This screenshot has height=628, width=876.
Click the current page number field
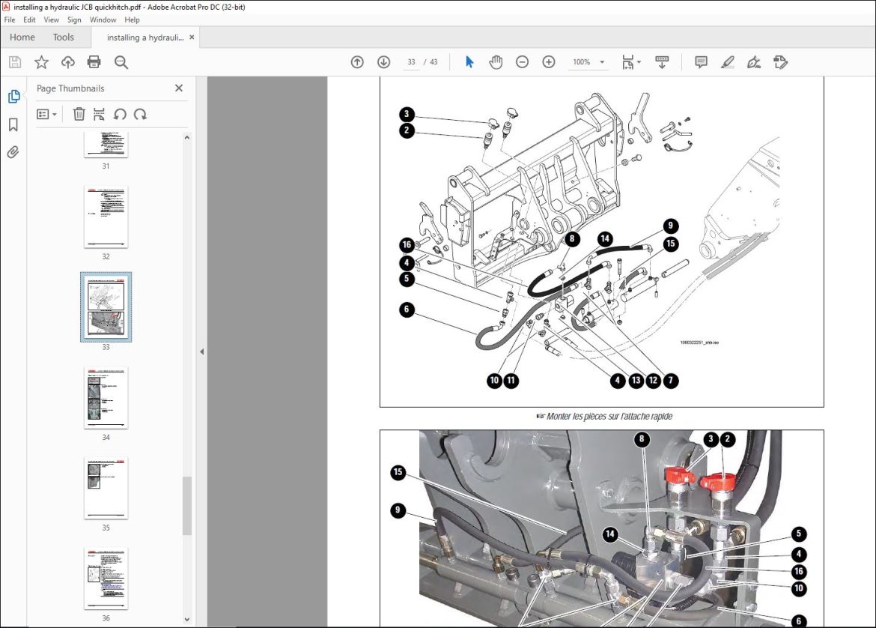coord(411,62)
